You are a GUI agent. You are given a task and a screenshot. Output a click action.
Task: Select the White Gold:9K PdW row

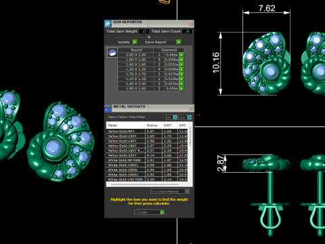tap(147, 160)
